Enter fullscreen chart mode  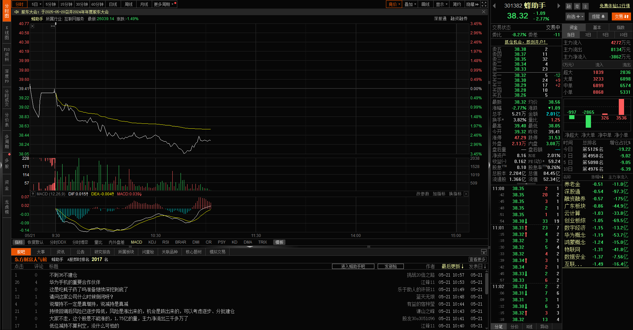pos(484,4)
